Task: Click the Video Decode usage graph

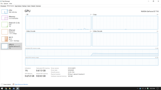Action: pos(125,39)
